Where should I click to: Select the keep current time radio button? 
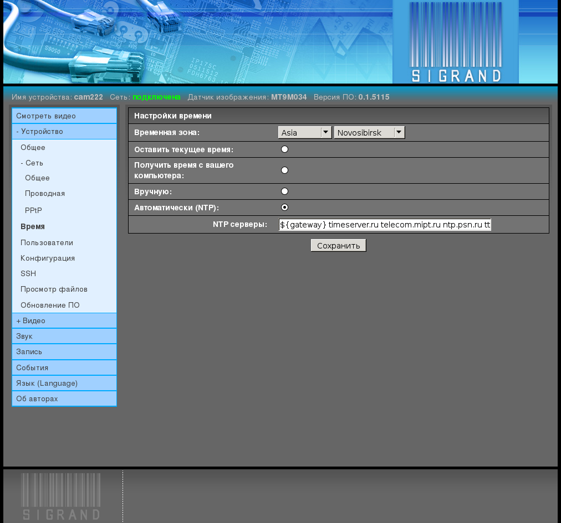click(284, 149)
